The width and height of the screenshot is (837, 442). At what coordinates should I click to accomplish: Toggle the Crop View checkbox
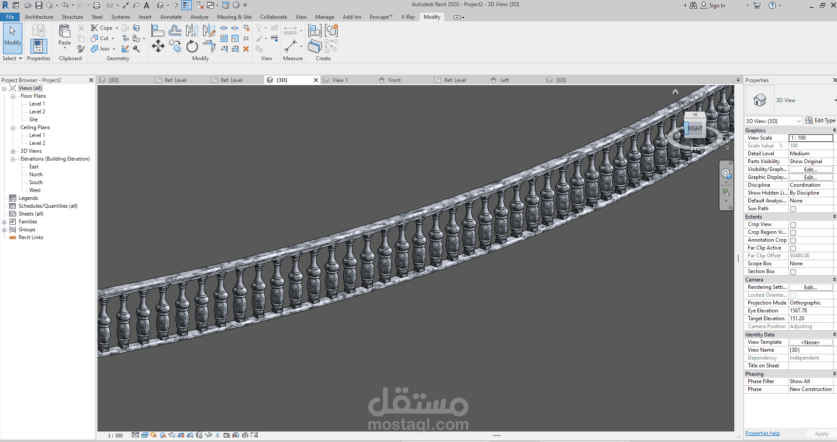[793, 225]
